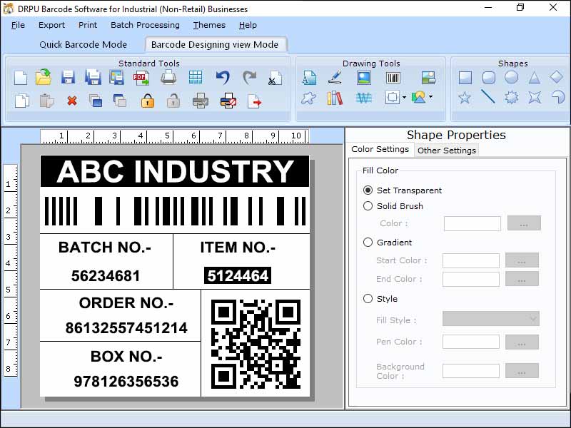This screenshot has width=571, height=428.
Task: Expand the Fill Style combo box
Action: 491,319
